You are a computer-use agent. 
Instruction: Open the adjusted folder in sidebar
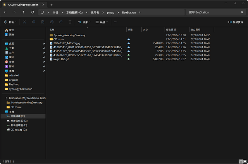[x=12, y=76]
